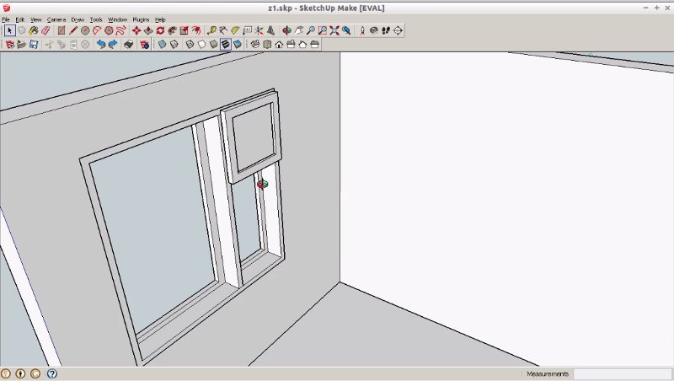Choose the Paint Bucket tool
Image resolution: width=674 pixels, height=381 pixels.
[x=33, y=30]
